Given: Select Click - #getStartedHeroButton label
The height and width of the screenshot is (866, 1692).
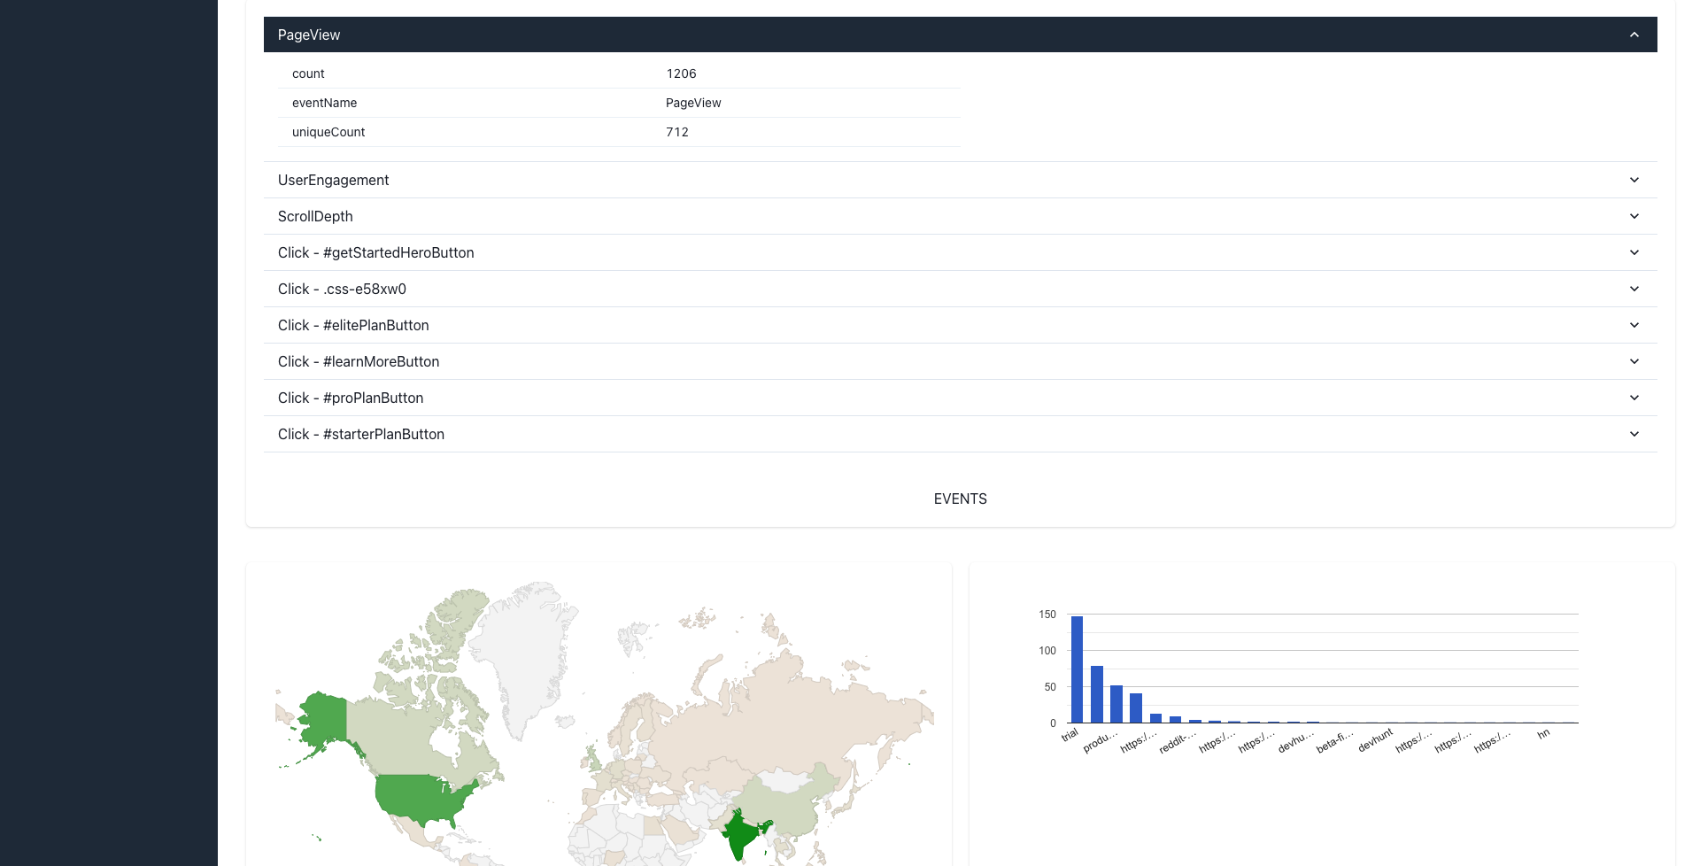Looking at the screenshot, I should coord(375,252).
